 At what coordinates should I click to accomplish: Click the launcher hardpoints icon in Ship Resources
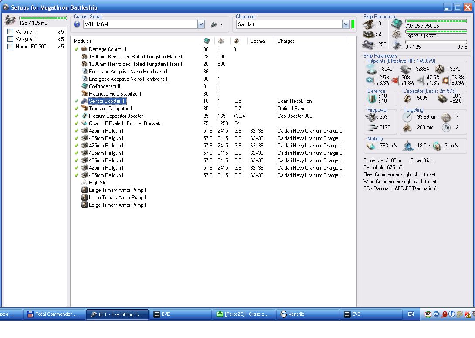pyautogui.click(x=369, y=34)
